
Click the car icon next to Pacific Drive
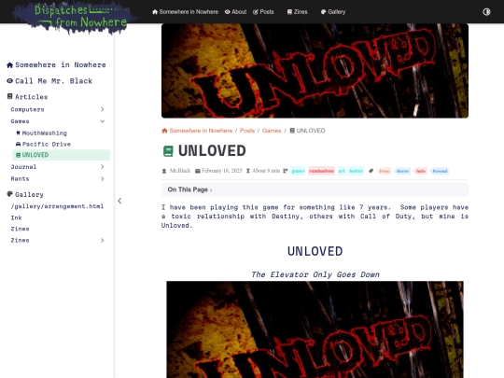18,144
